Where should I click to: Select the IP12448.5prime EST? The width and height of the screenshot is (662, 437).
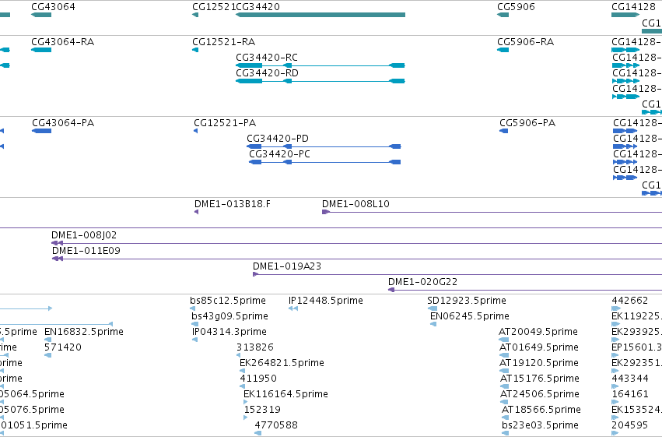point(293,308)
